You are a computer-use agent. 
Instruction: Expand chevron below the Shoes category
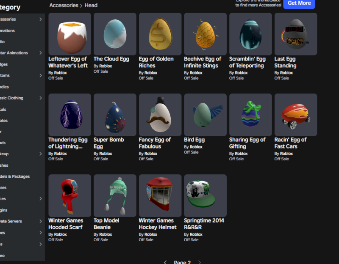pyautogui.click(x=40, y=244)
